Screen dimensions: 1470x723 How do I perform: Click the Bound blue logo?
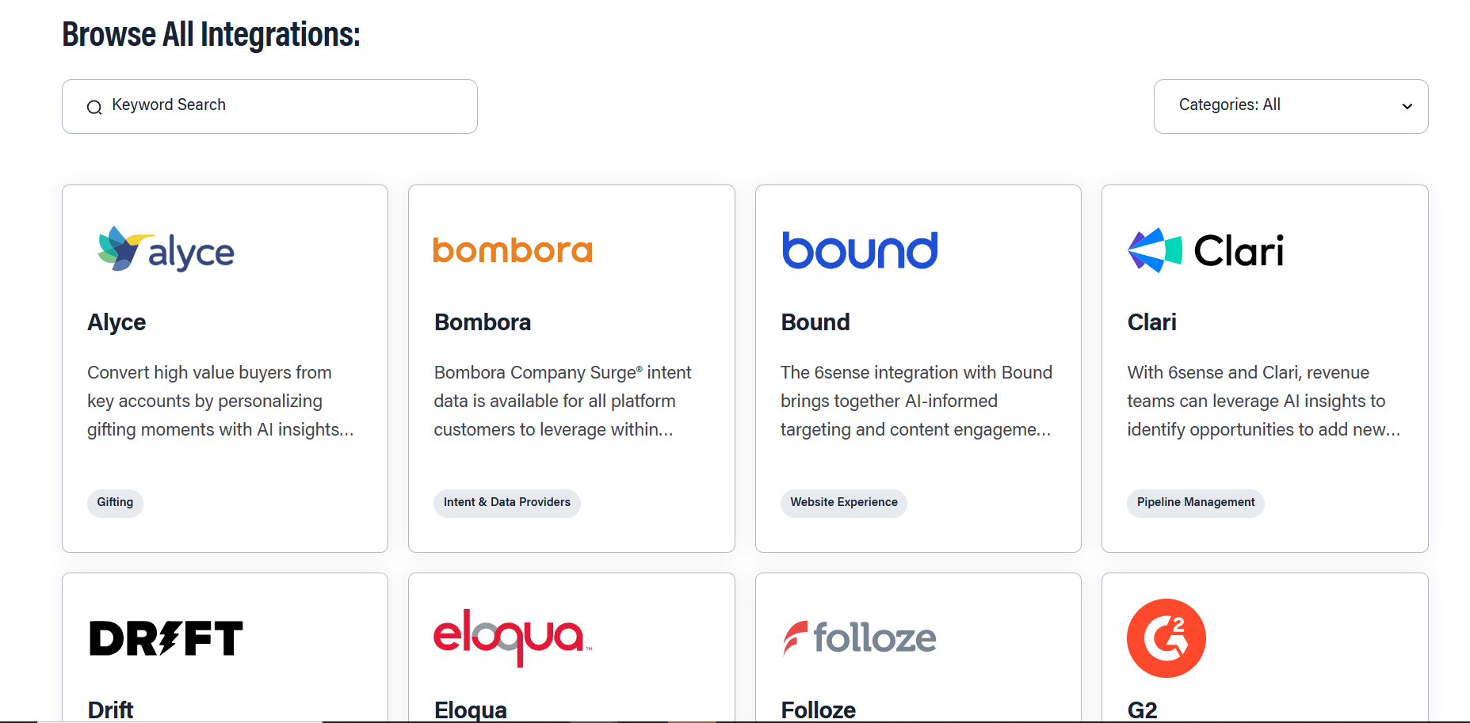(x=860, y=250)
